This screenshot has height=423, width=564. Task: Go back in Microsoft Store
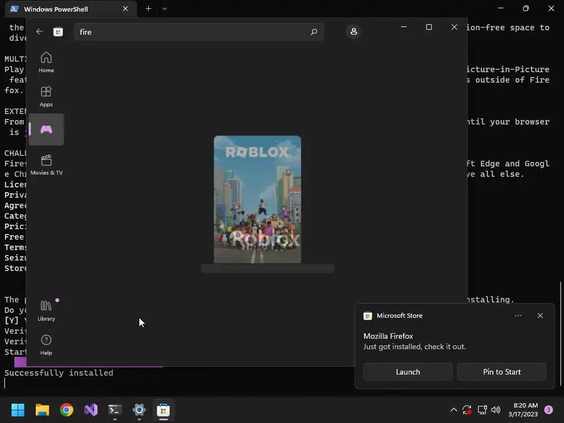coord(40,31)
